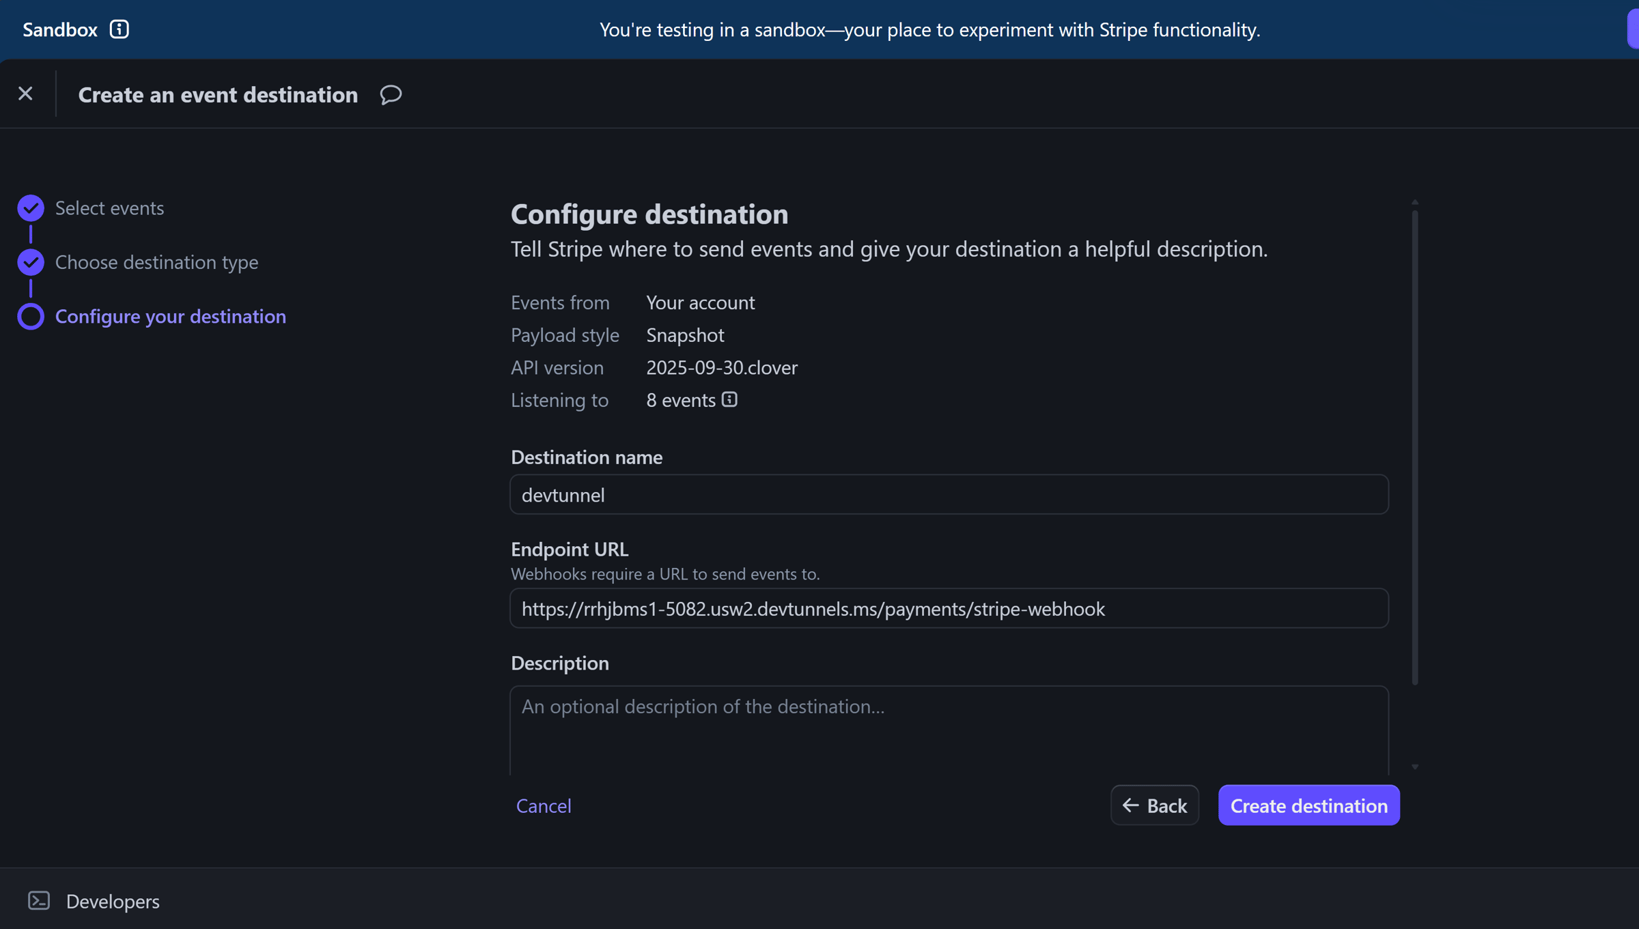Open the feedback speech bubble icon
1639x929 pixels.
pos(391,94)
